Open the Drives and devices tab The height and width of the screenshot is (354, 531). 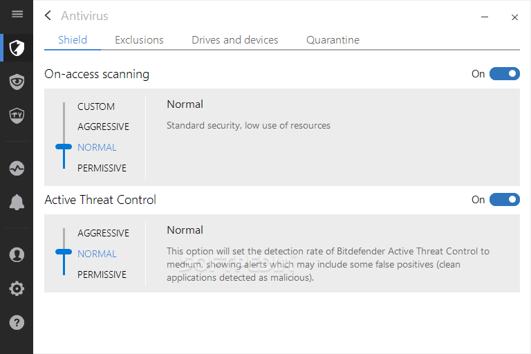(235, 40)
